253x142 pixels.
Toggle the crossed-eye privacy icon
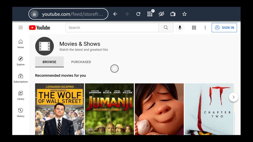click(x=161, y=14)
